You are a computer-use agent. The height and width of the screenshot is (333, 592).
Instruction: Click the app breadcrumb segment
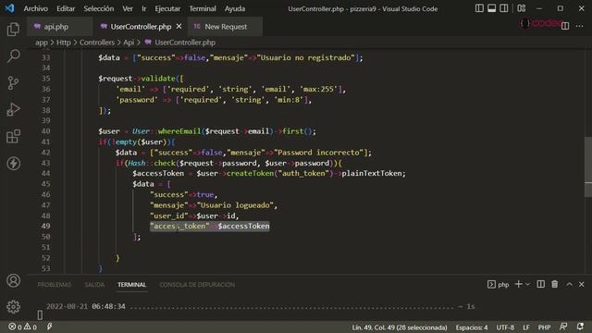(x=42, y=43)
